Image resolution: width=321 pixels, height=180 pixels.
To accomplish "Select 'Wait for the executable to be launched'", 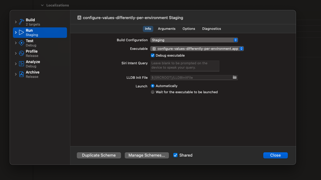I will pos(153,92).
